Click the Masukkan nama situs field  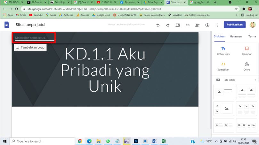click(x=34, y=38)
